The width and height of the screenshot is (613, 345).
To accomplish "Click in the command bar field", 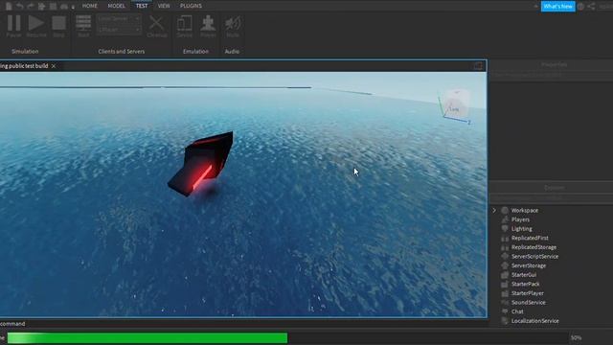I will coord(243,324).
